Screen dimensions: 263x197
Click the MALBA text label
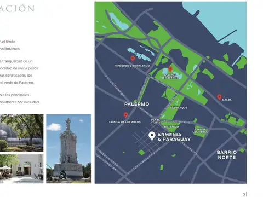pyautogui.click(x=227, y=100)
